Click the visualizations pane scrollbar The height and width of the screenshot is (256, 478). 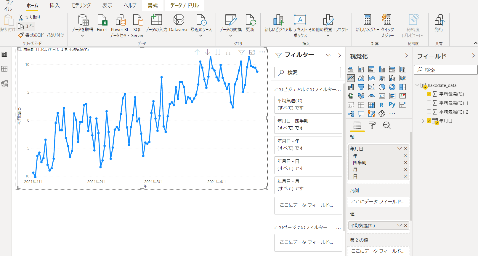click(411, 176)
